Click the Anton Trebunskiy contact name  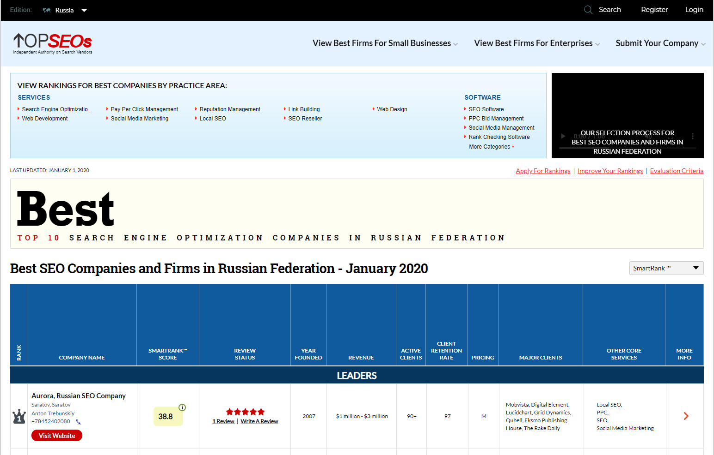click(53, 413)
